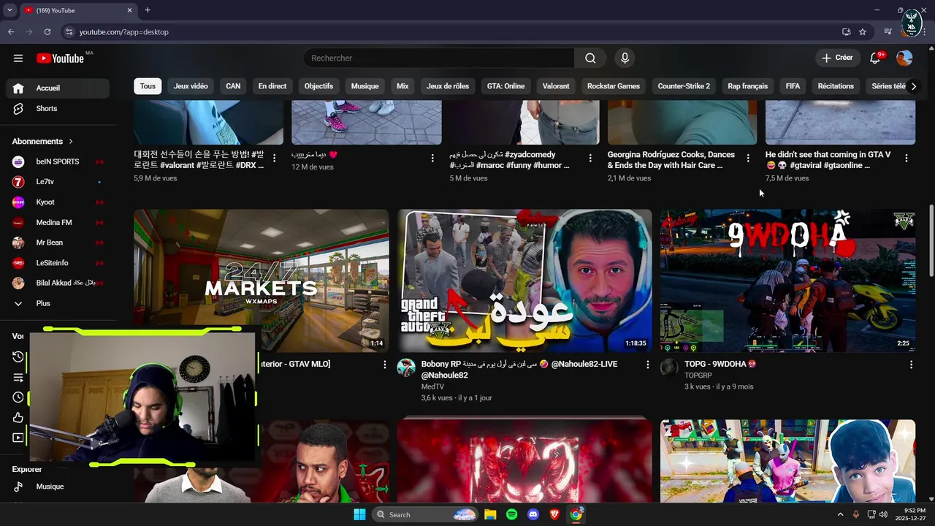This screenshot has height=526, width=935.
Task: Select the Musique filter chip
Action: (365, 86)
